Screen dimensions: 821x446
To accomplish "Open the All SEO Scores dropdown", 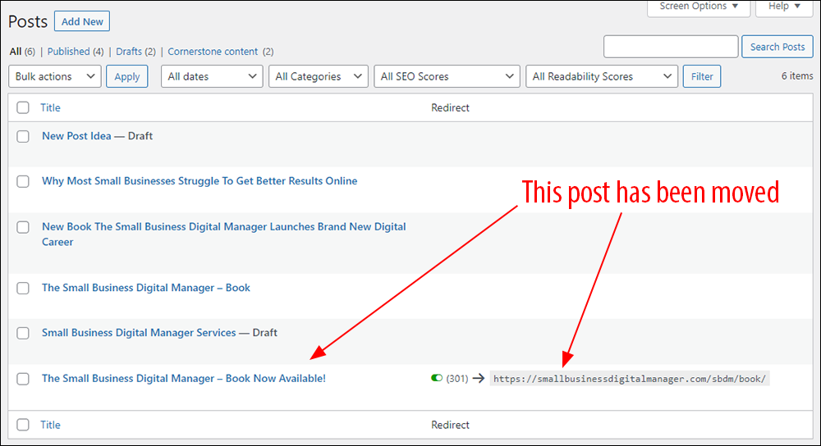I will 447,76.
